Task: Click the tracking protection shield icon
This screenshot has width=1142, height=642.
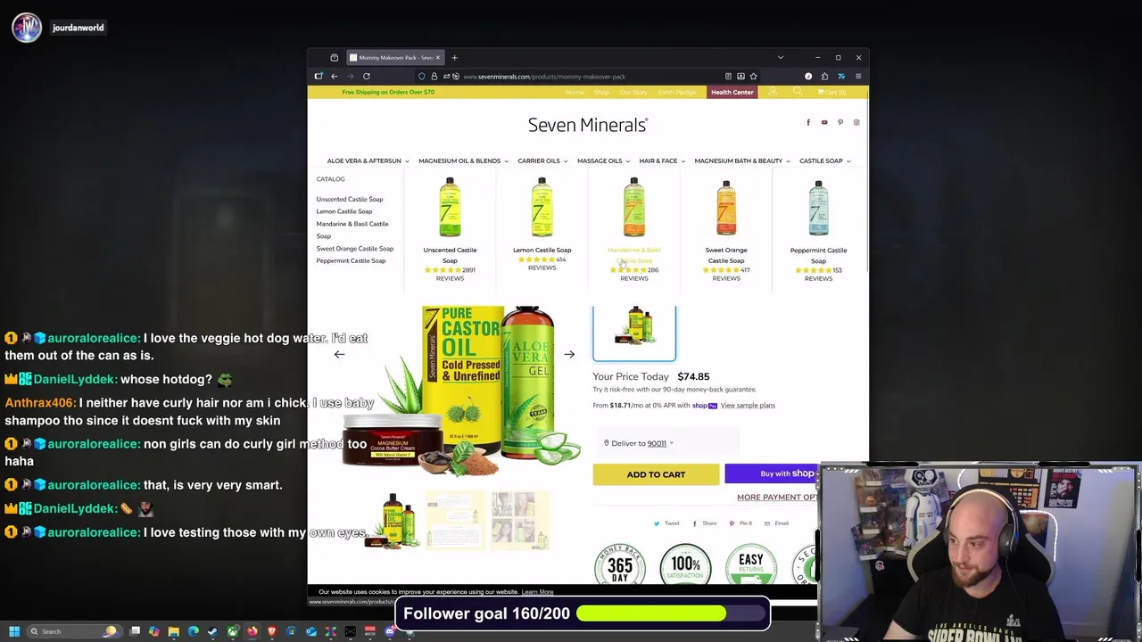Action: coord(422,77)
